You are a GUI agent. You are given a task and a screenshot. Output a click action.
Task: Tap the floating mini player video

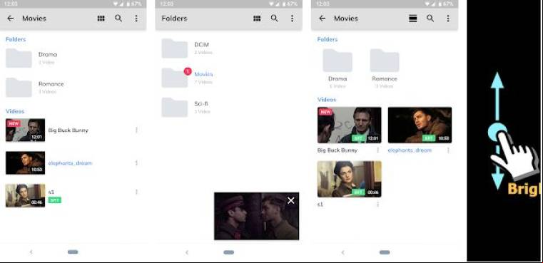pos(257,216)
